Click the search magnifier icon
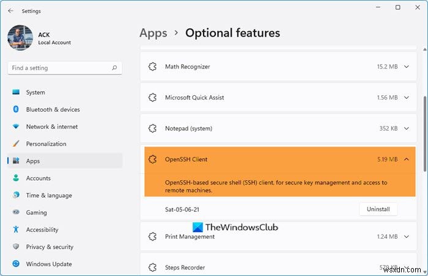 click(114, 68)
